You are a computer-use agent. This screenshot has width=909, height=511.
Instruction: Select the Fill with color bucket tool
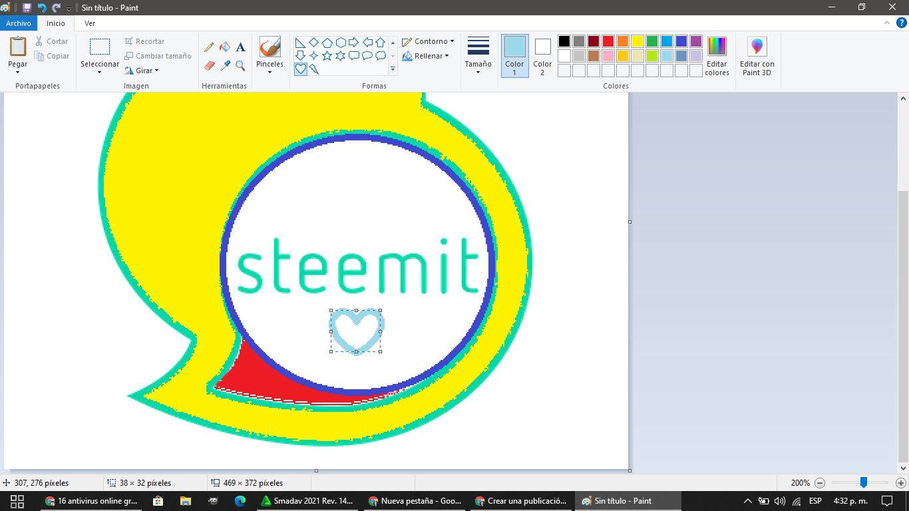pos(225,47)
